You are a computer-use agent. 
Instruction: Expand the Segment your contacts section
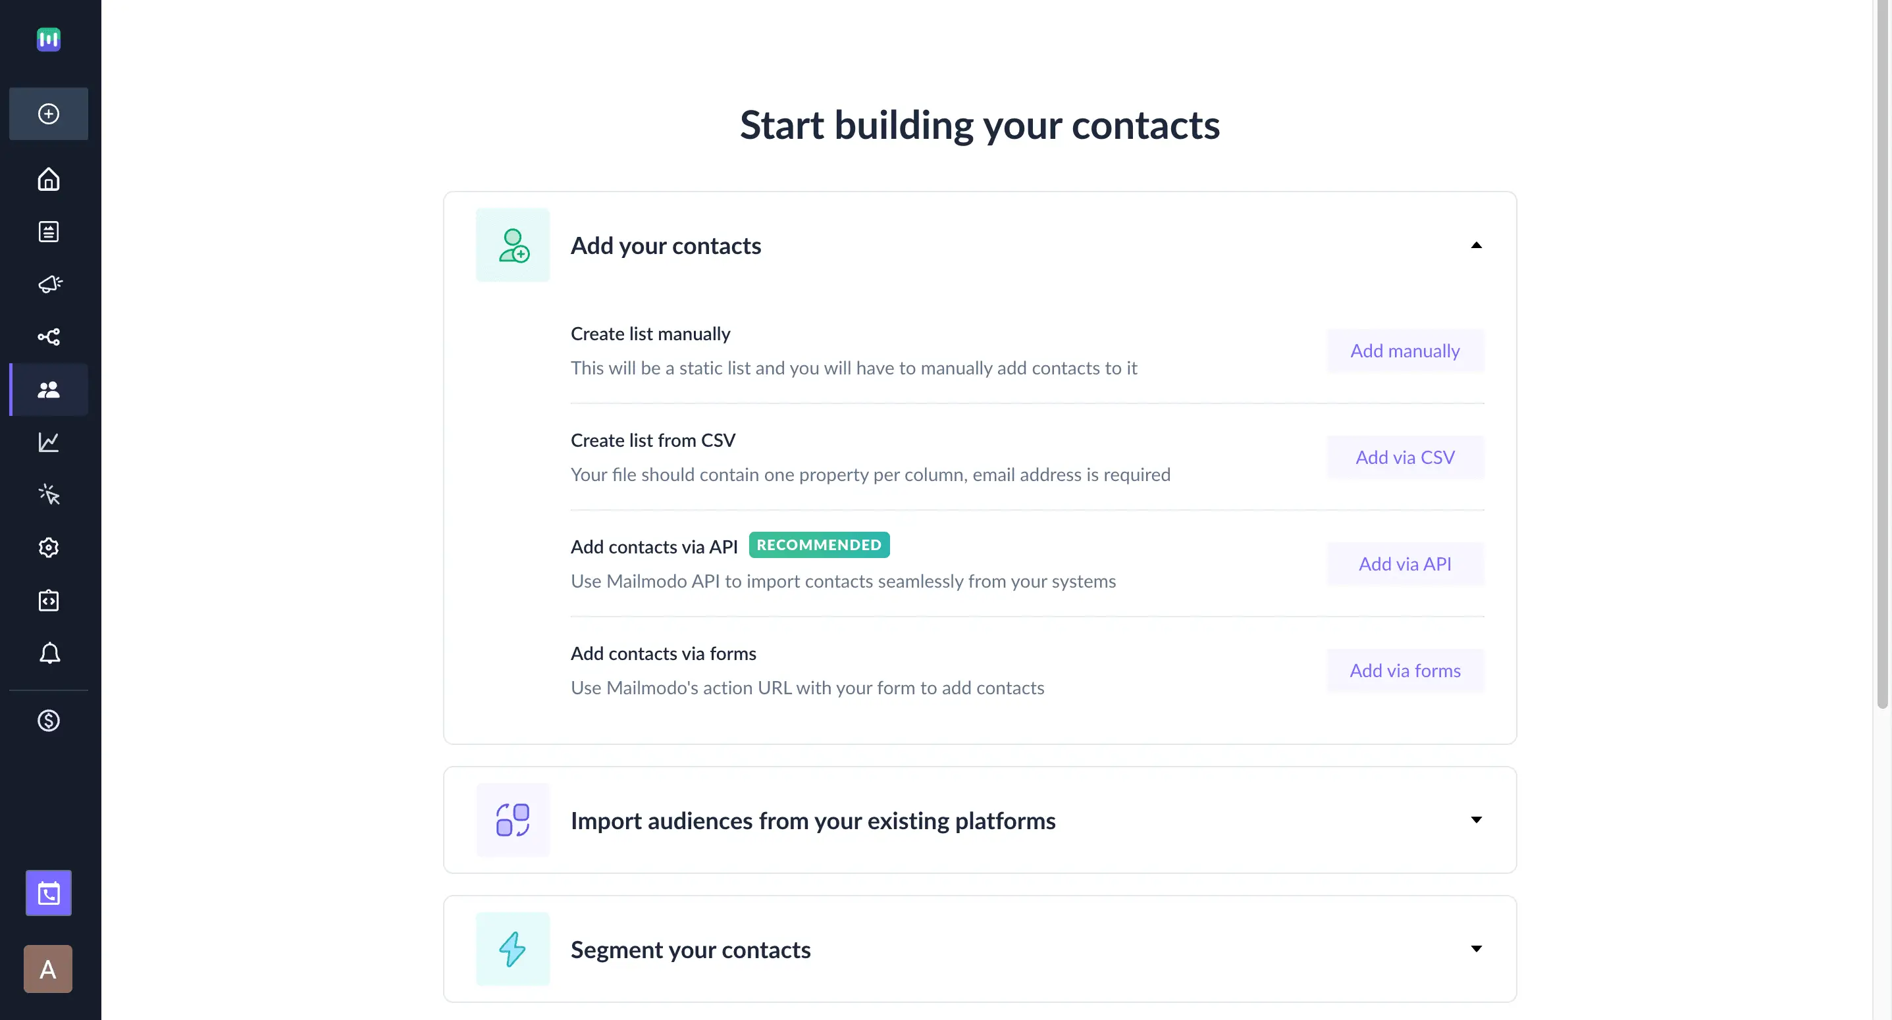coord(1477,949)
